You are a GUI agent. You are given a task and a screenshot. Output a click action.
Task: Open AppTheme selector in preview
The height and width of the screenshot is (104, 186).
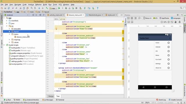[164, 18]
